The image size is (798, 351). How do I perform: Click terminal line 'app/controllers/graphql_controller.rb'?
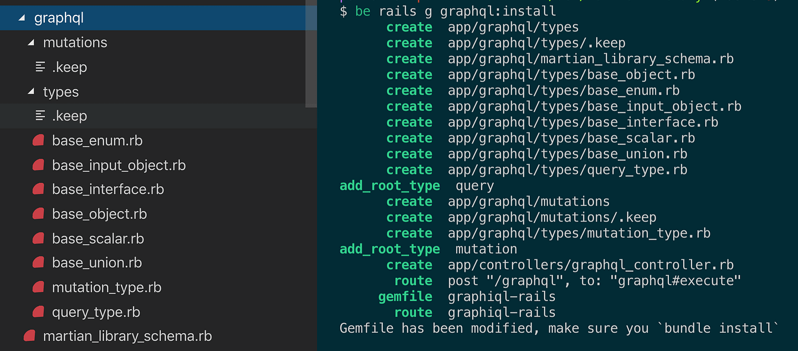tap(591, 265)
